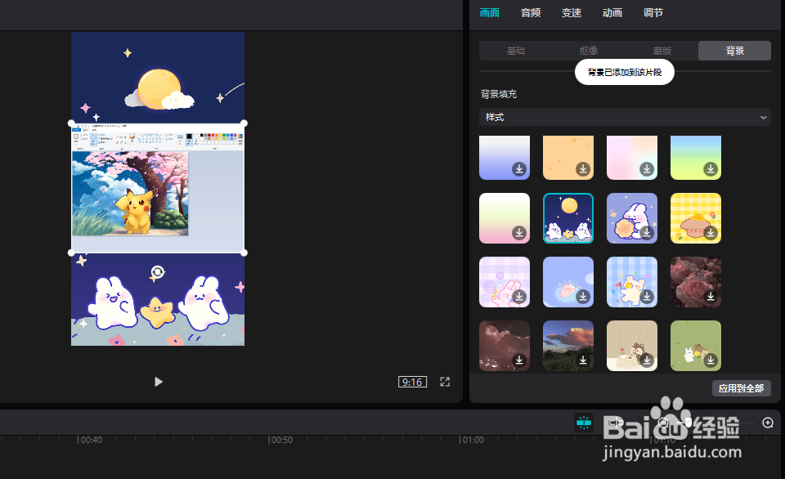
Task: Toggle fullscreen preview
Action: point(445,382)
